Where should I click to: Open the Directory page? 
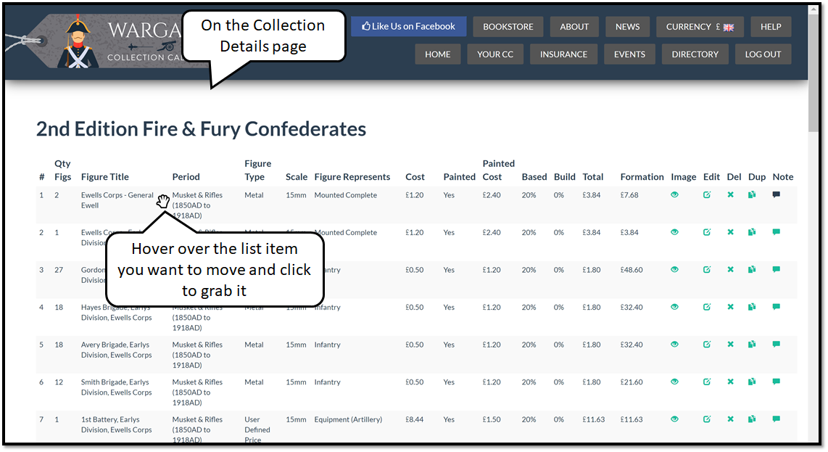(x=695, y=54)
